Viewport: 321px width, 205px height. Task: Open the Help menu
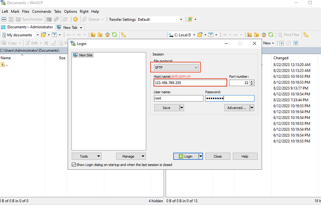tap(95, 12)
